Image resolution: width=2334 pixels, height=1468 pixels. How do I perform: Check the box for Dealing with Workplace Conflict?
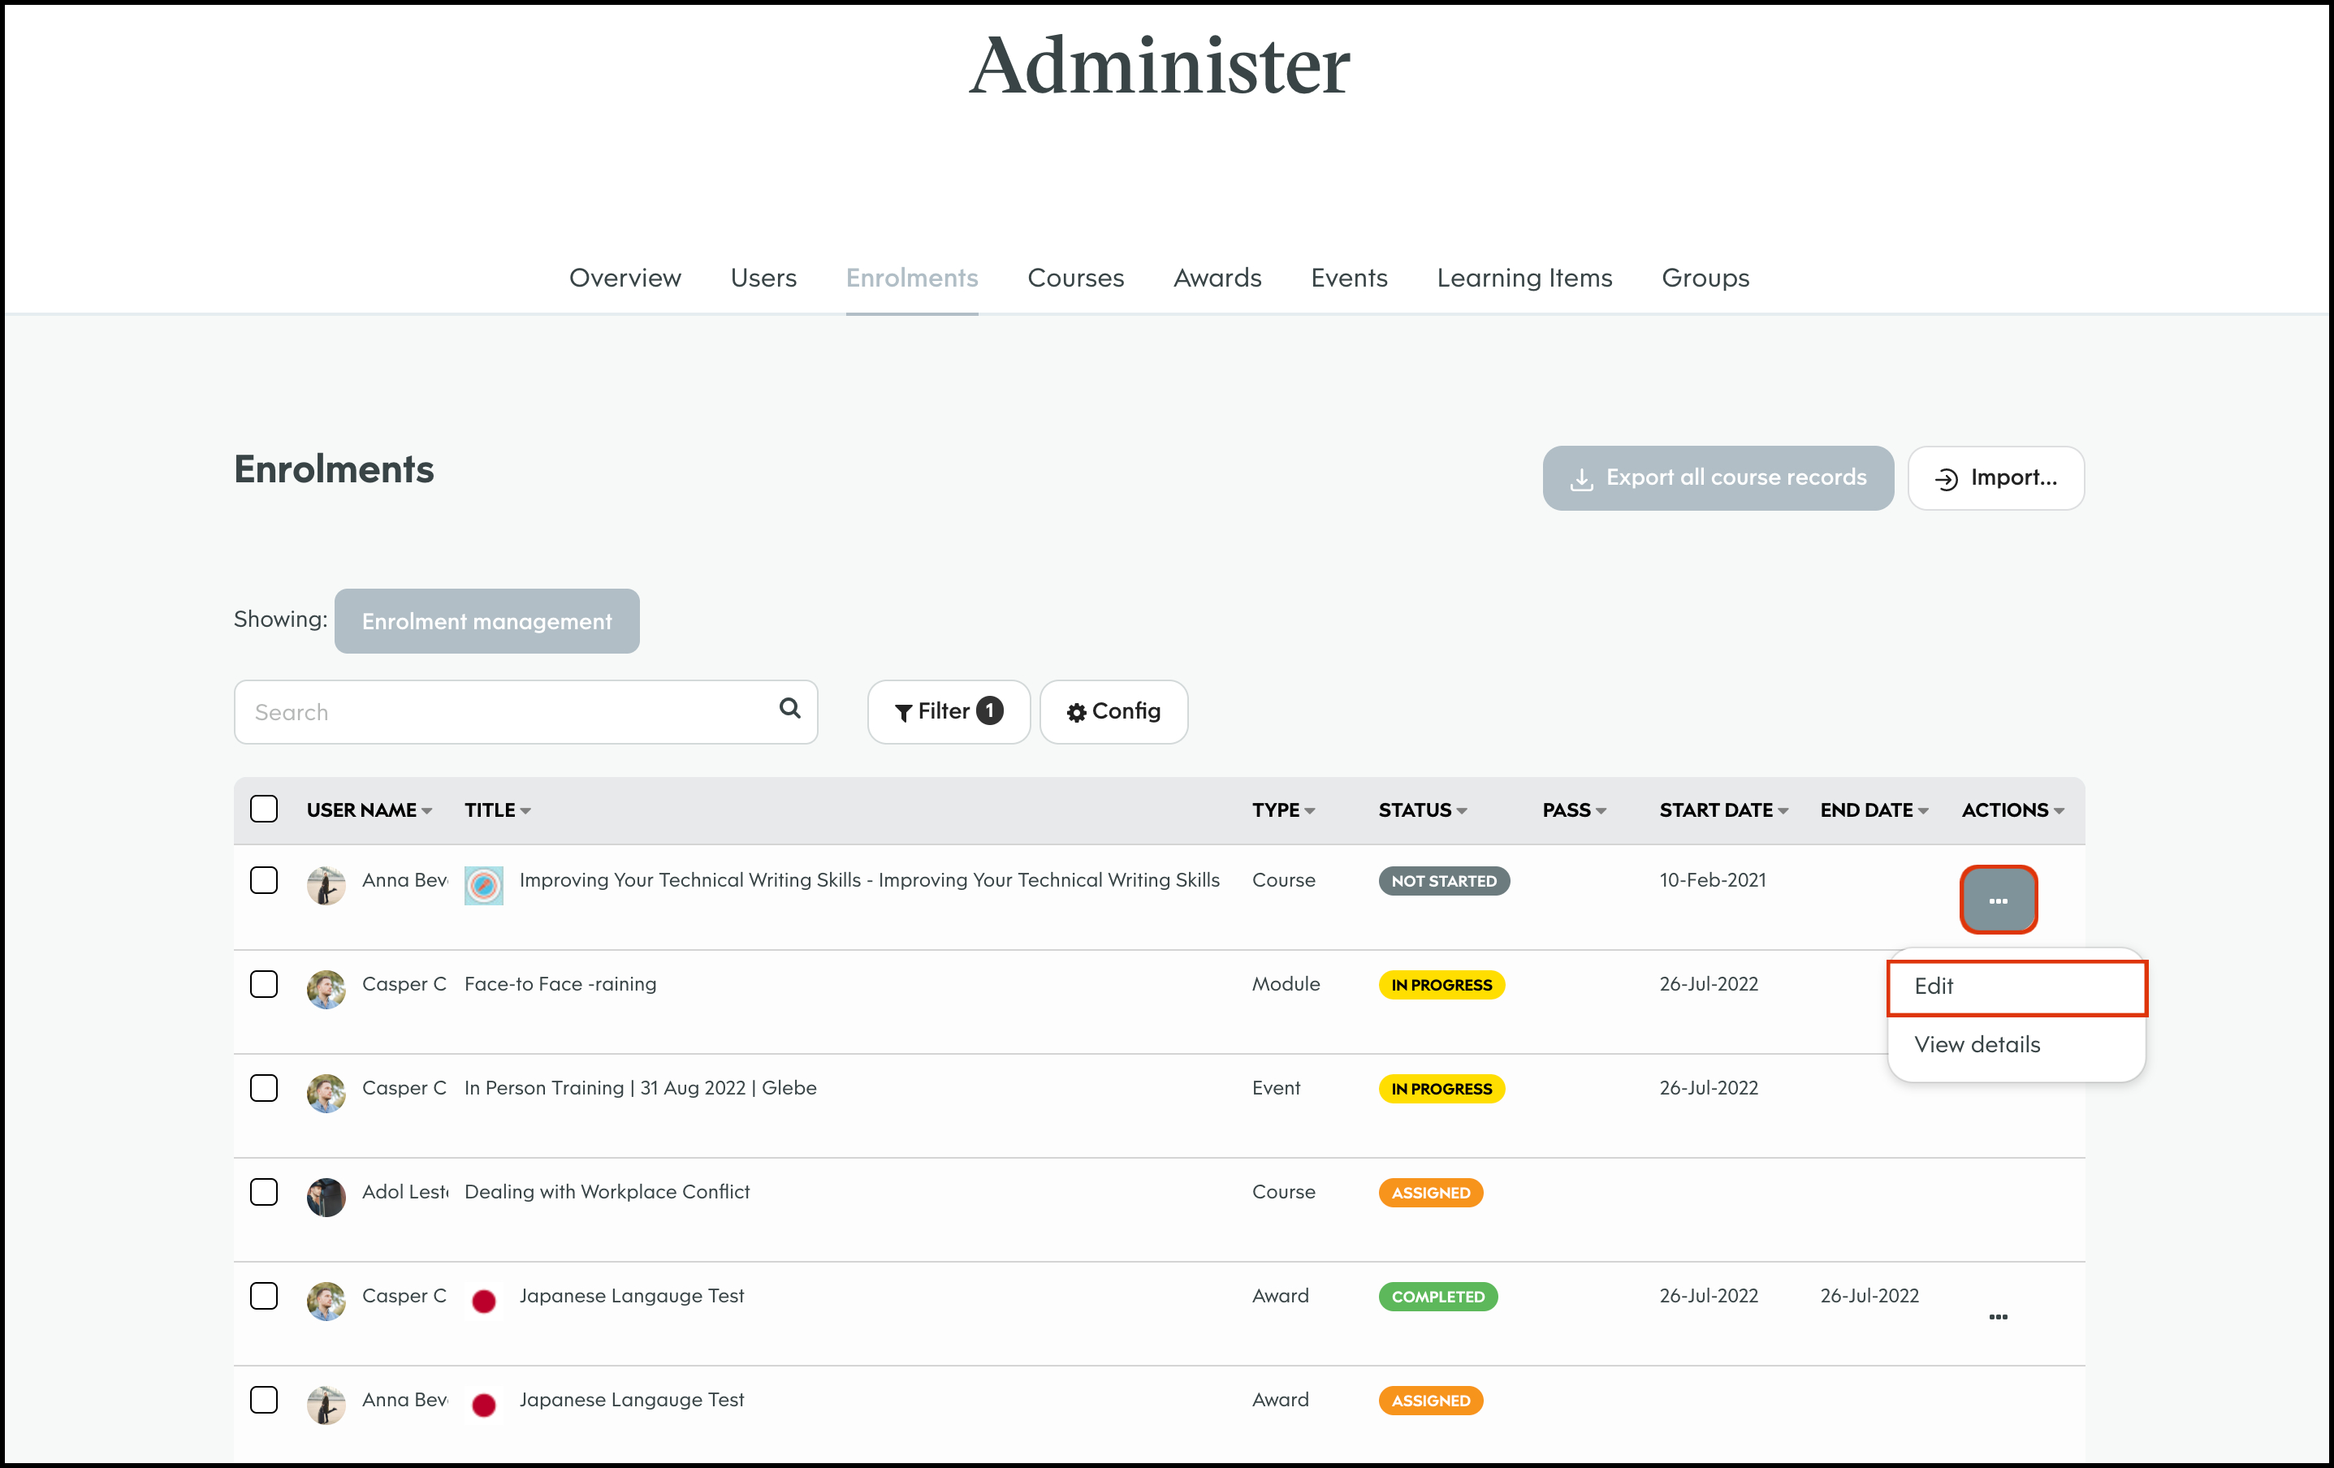(x=264, y=1192)
